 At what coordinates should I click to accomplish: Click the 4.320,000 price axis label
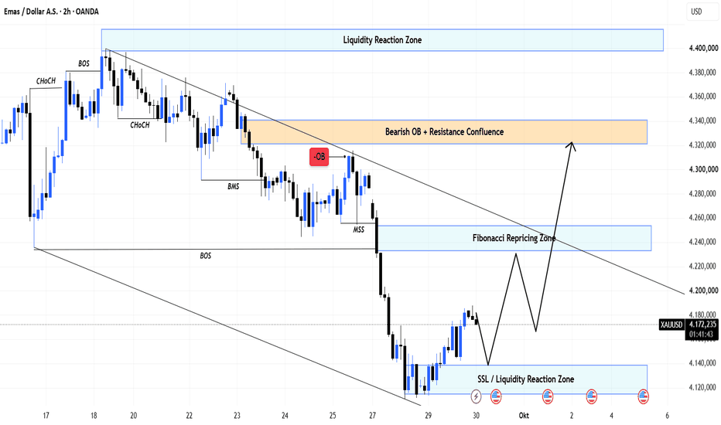pos(702,144)
